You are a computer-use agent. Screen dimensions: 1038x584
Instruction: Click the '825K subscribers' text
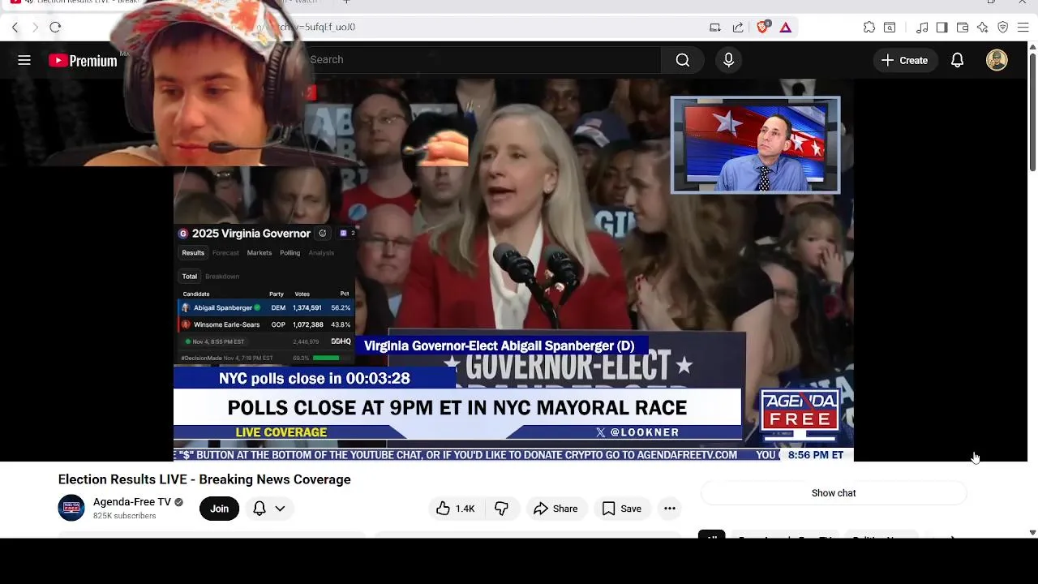pos(125,516)
